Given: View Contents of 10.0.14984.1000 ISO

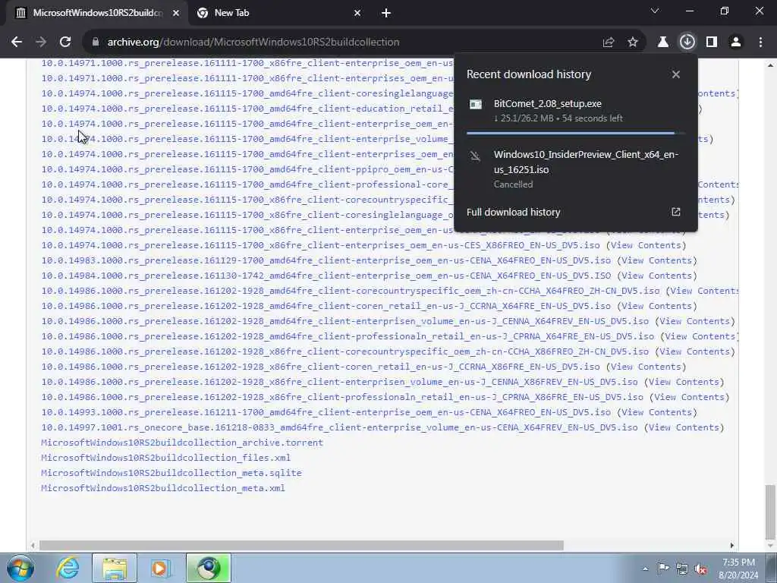Looking at the screenshot, I should click(656, 276).
